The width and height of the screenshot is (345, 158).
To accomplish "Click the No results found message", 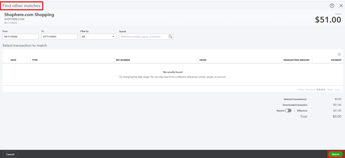I will (173, 72).
